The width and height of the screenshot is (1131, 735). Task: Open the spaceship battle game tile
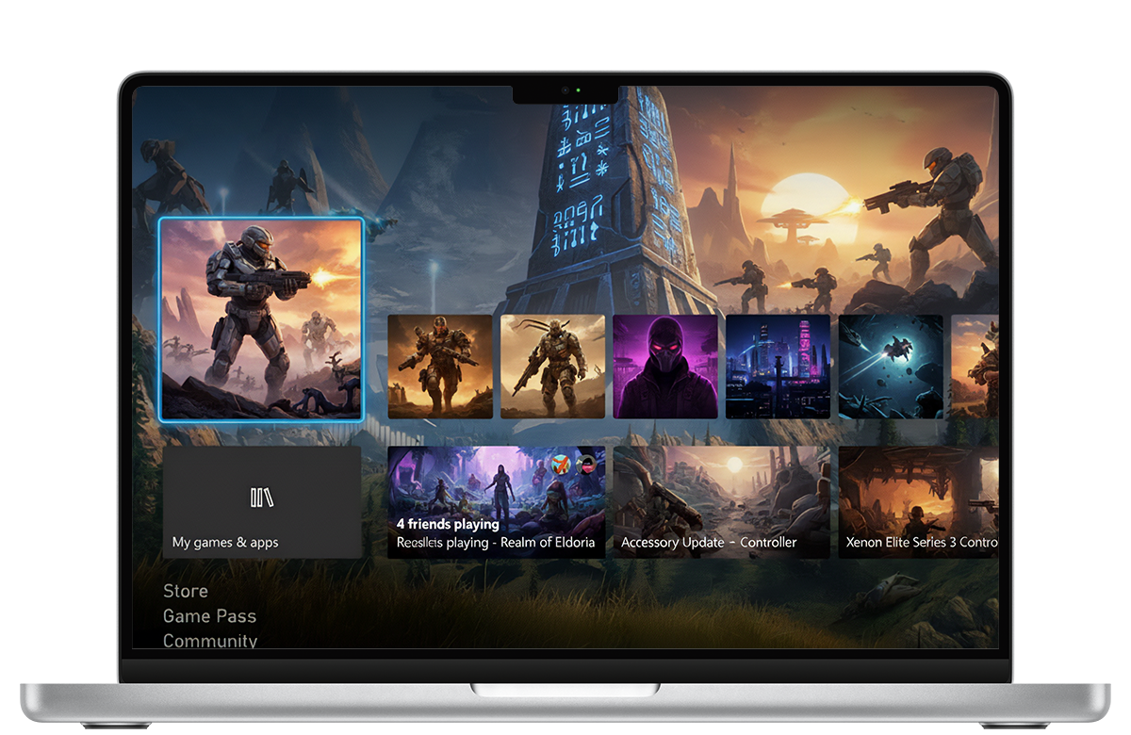click(891, 367)
